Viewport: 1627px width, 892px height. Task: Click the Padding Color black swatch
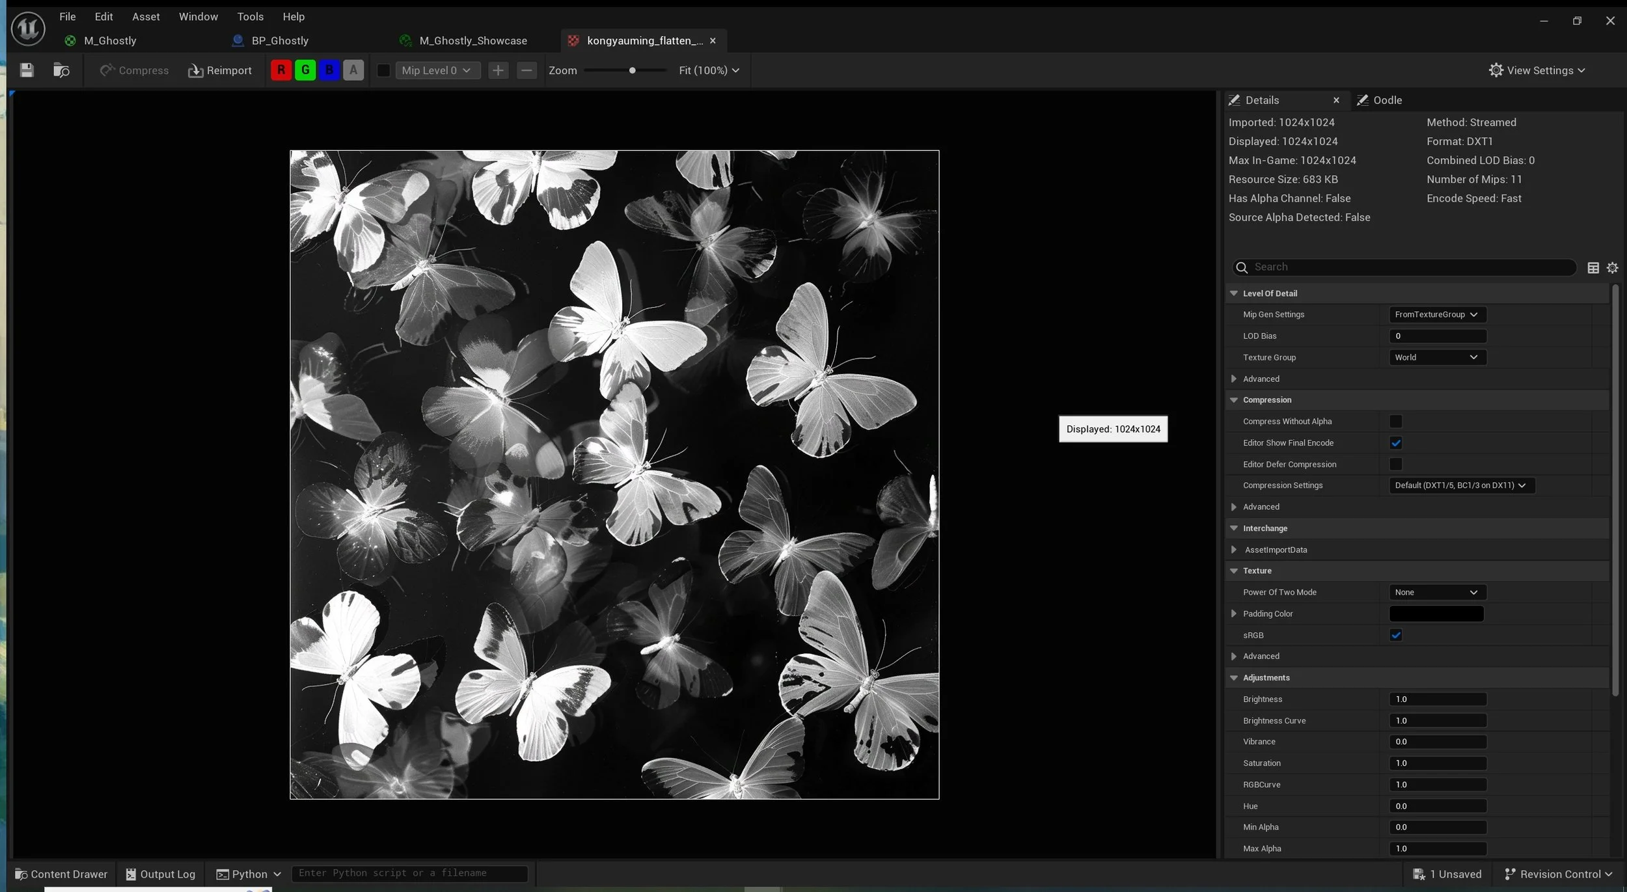pos(1436,614)
